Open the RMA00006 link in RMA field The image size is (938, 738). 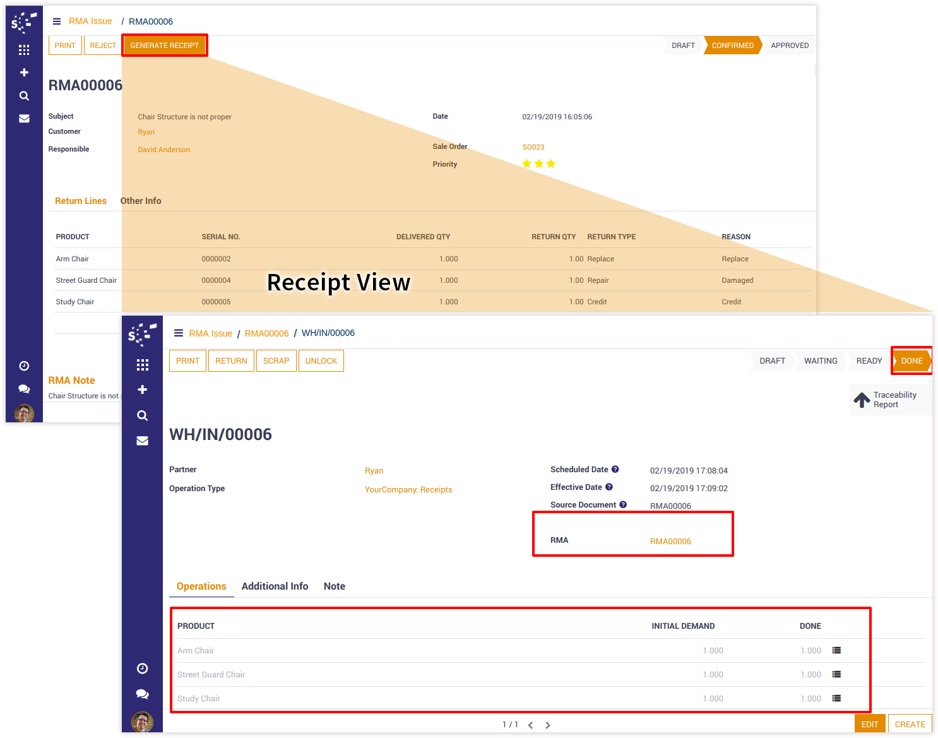[670, 541]
